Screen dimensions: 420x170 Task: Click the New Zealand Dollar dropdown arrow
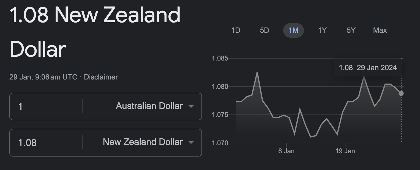(191, 142)
